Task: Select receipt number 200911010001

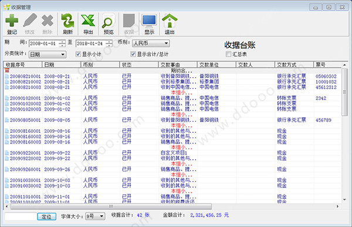Action: click(x=25, y=197)
